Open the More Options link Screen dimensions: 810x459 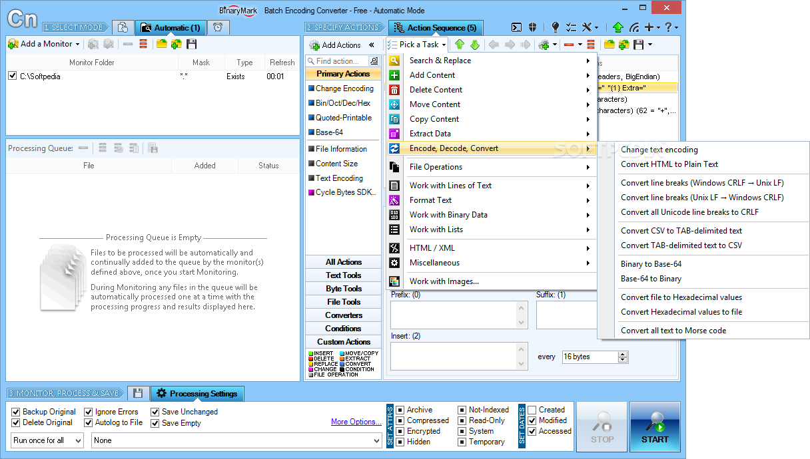coord(356,422)
